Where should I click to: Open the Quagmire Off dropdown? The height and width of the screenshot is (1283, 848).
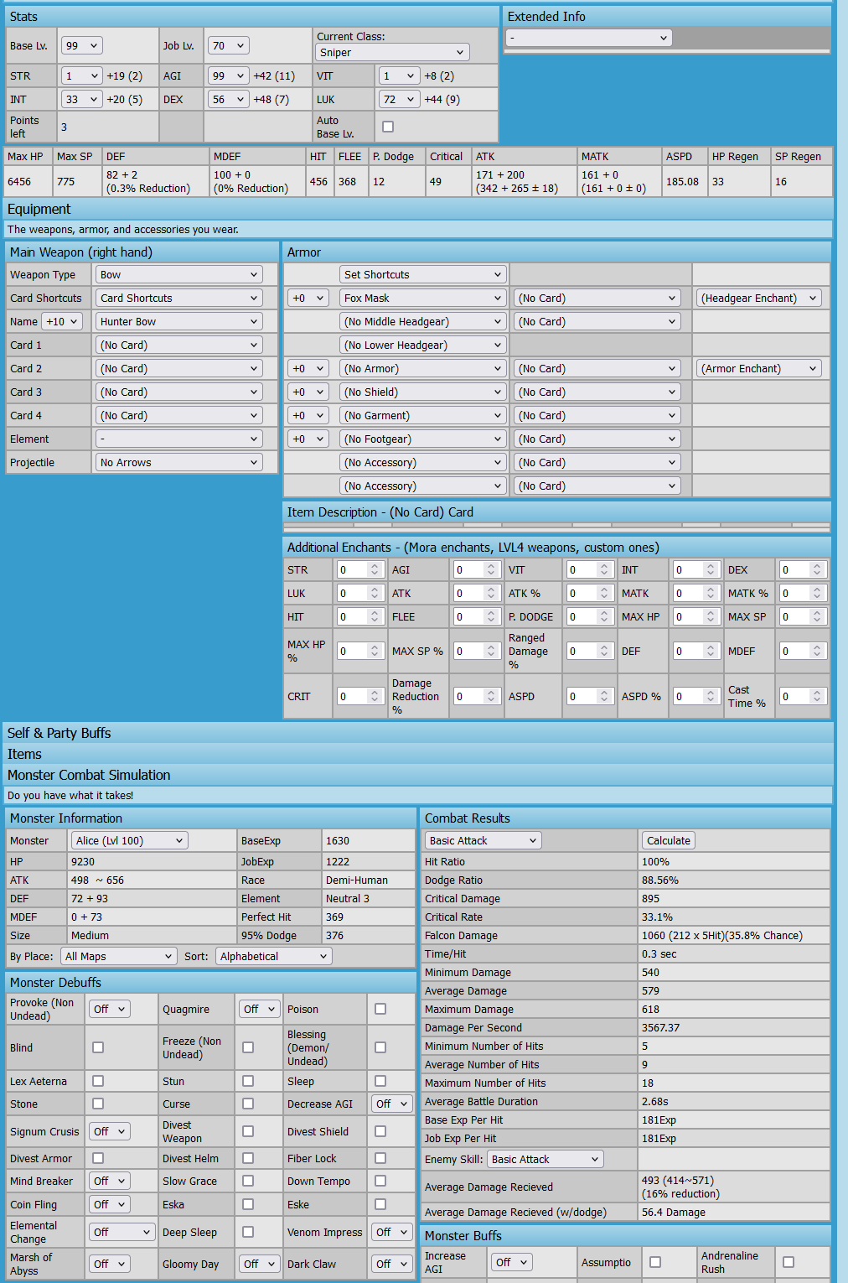tap(259, 1010)
